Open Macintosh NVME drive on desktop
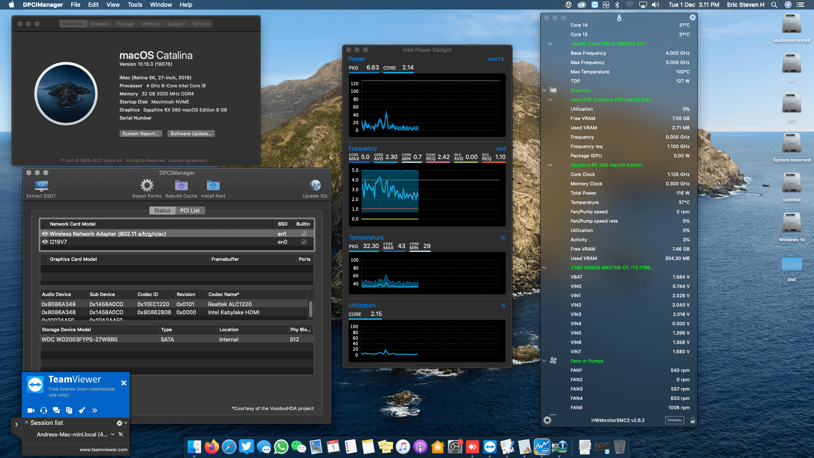 point(792,24)
